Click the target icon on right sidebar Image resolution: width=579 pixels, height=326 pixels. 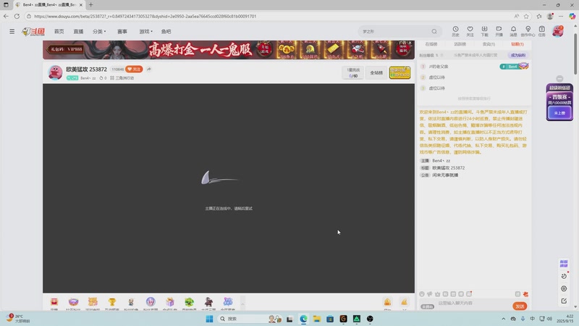pyautogui.click(x=564, y=288)
